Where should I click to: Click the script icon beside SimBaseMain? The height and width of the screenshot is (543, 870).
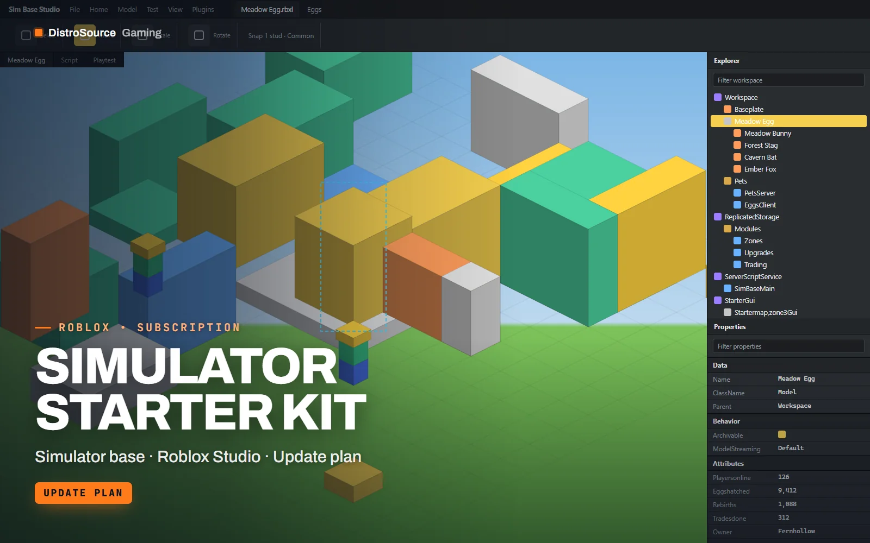pyautogui.click(x=728, y=288)
